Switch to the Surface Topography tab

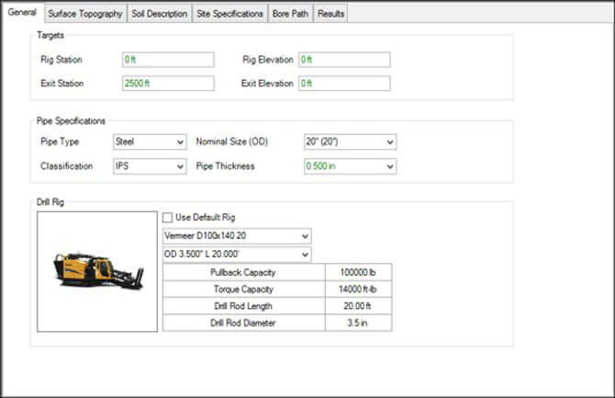tap(85, 14)
